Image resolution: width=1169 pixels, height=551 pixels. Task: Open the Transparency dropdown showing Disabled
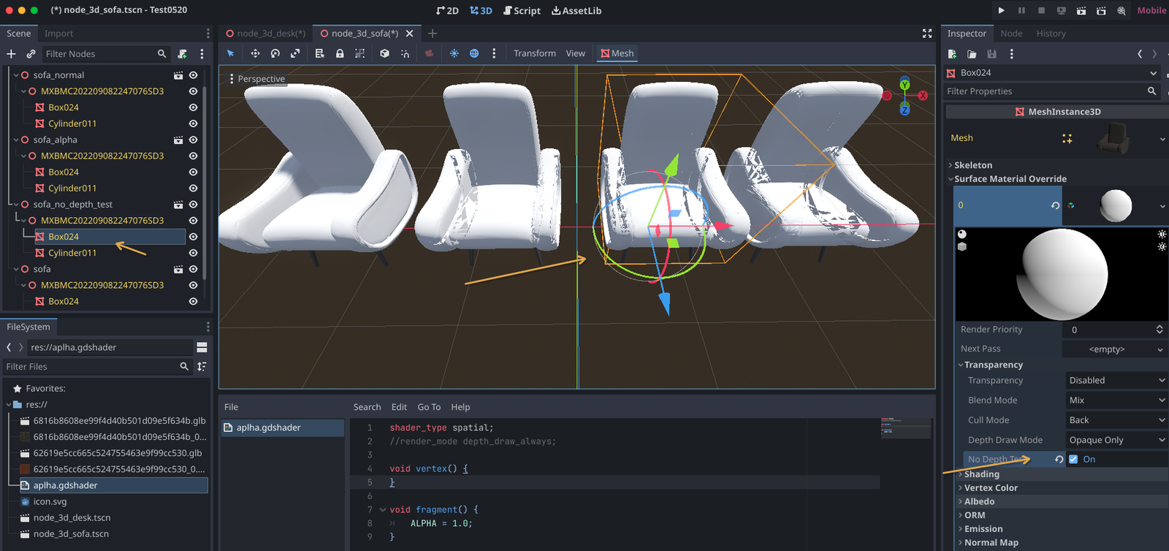(x=1116, y=380)
